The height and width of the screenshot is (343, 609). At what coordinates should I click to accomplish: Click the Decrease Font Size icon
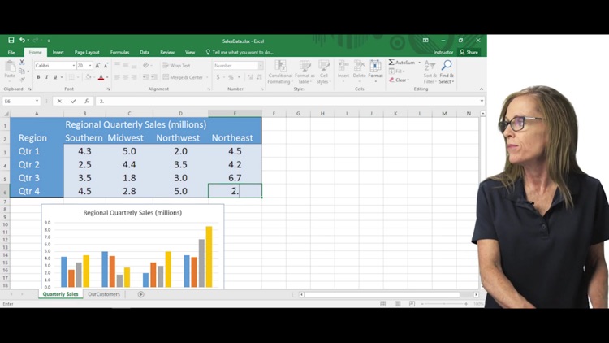(106, 66)
